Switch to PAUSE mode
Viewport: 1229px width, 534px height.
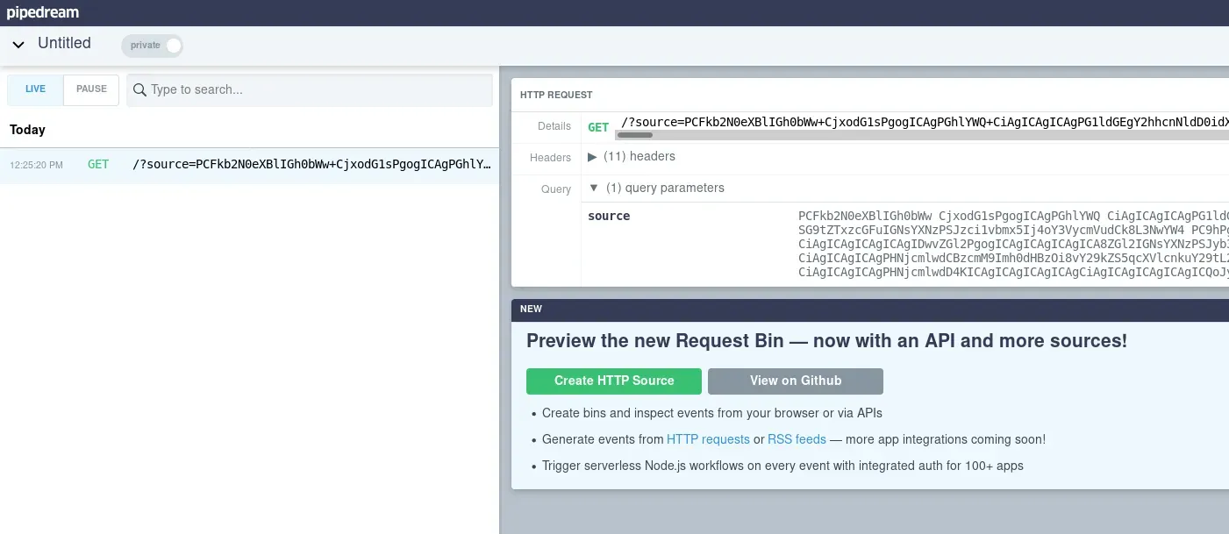(91, 89)
